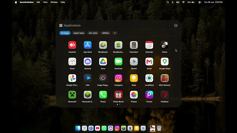Launch Discord from the Applications grid
The height and width of the screenshot is (133, 237).
coord(87,62)
